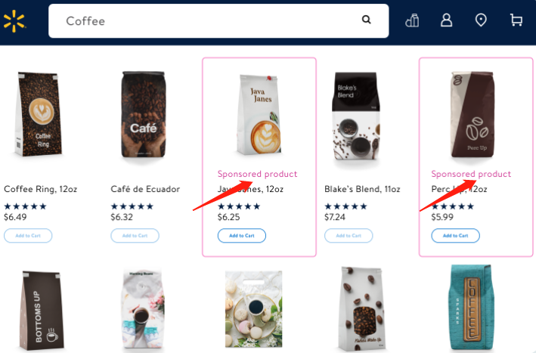Open the Coffee Ring product image
This screenshot has width=536, height=353.
(x=39, y=114)
